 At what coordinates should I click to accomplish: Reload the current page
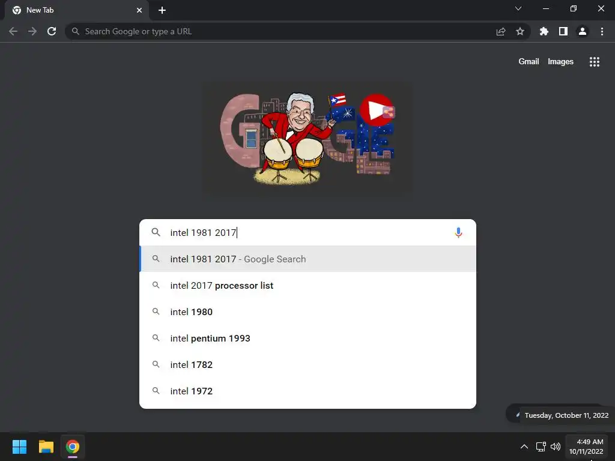52,31
